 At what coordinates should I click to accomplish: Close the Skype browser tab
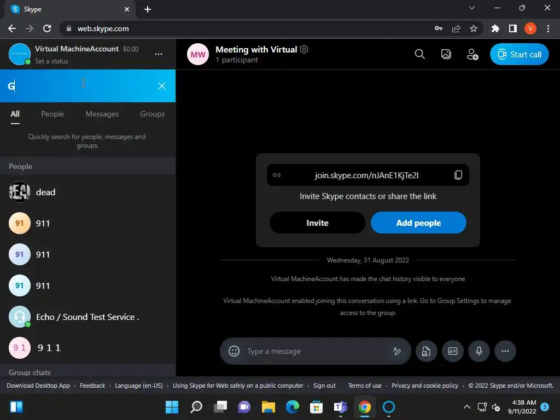(x=127, y=9)
